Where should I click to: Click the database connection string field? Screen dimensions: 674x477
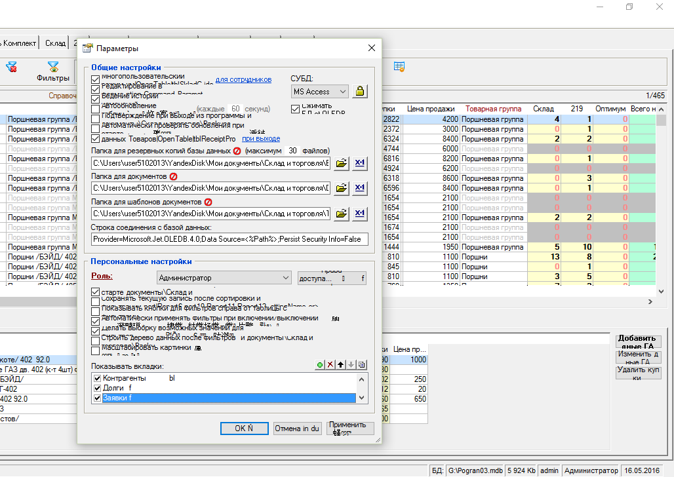tap(229, 239)
